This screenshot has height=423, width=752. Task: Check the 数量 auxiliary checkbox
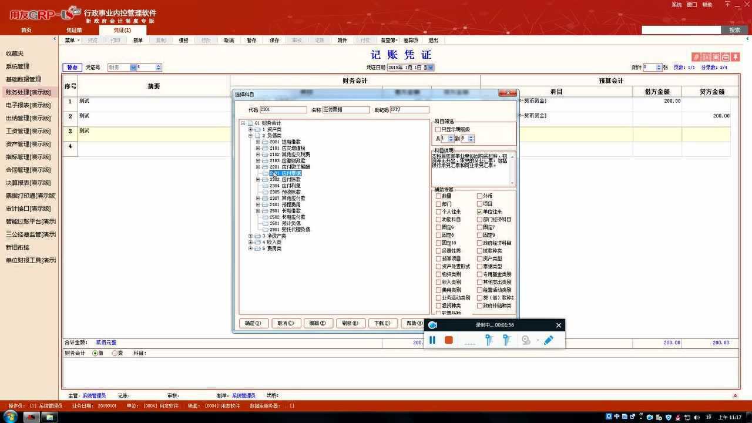438,196
